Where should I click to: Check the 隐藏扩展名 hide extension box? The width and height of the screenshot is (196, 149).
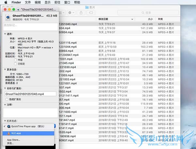pos(7,99)
